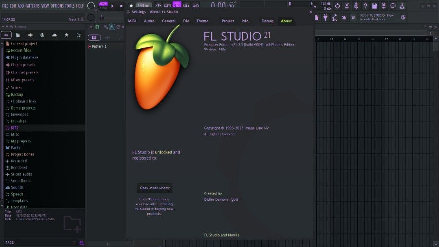Toggle the highlighted purple toolbar button
Viewport: 439px width, 247px height.
(x=177, y=6)
